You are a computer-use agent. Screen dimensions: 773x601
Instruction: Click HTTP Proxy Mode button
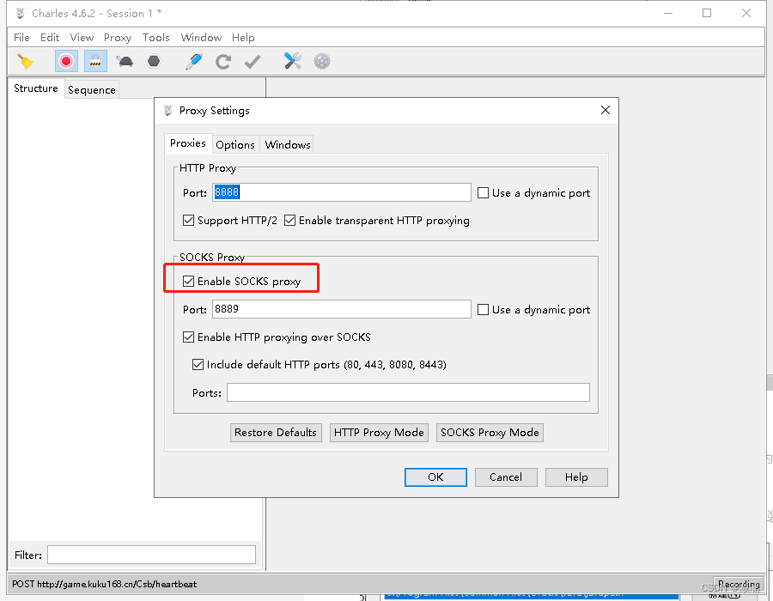(379, 433)
